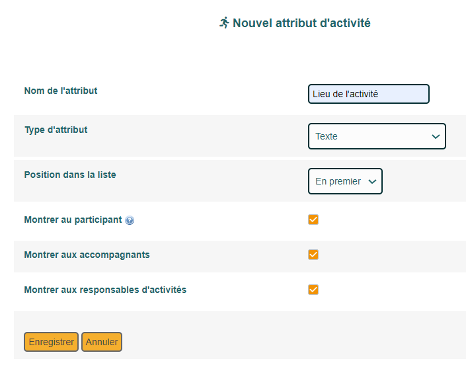The height and width of the screenshot is (367, 466).
Task: Expand the Position dans la liste dropdown
Action: (x=345, y=181)
